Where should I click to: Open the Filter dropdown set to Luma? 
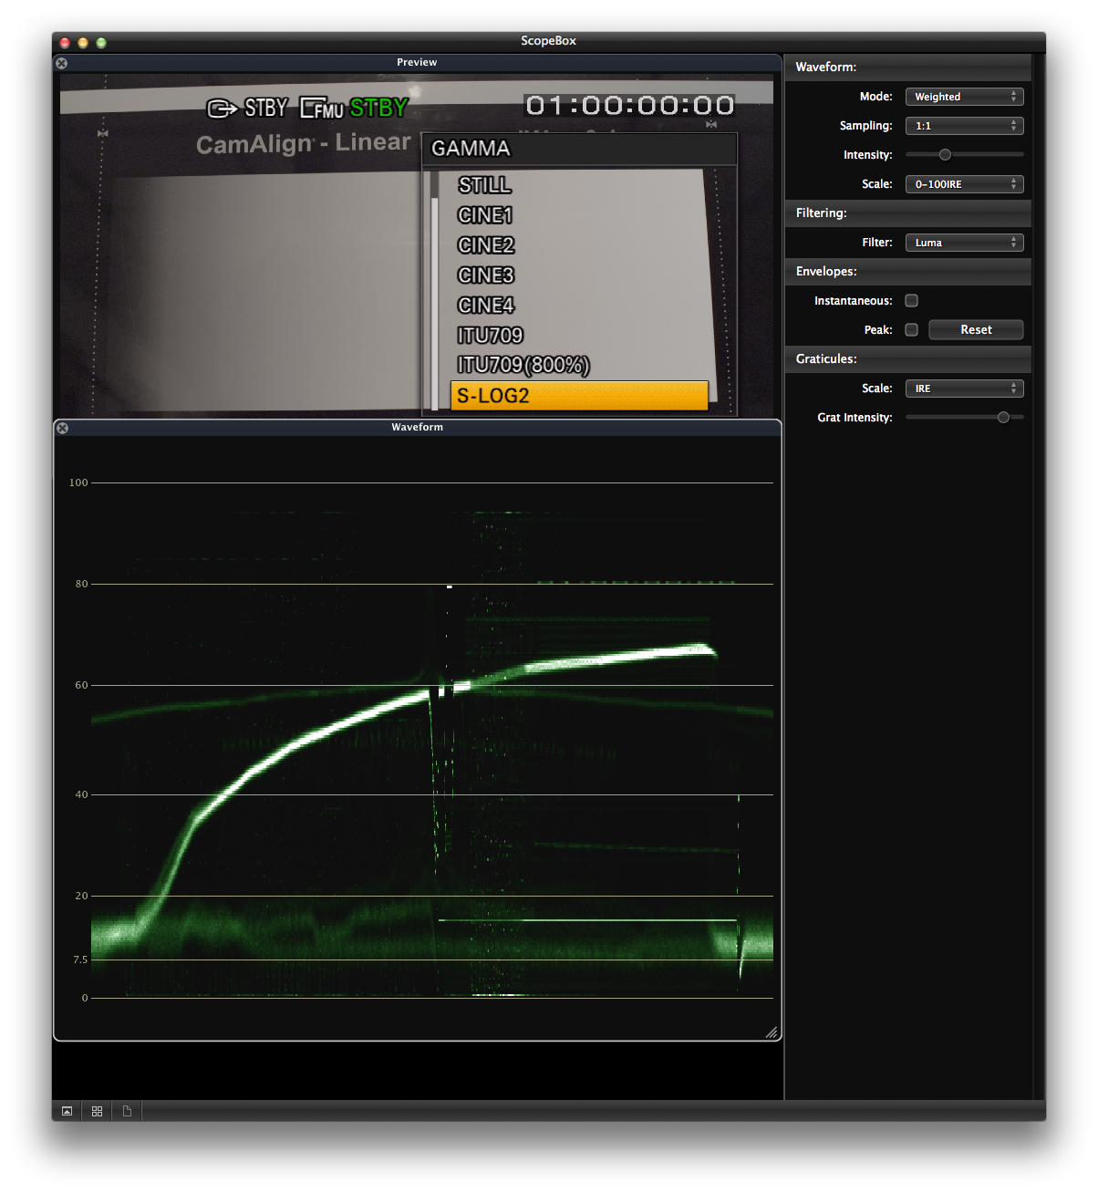pos(964,243)
